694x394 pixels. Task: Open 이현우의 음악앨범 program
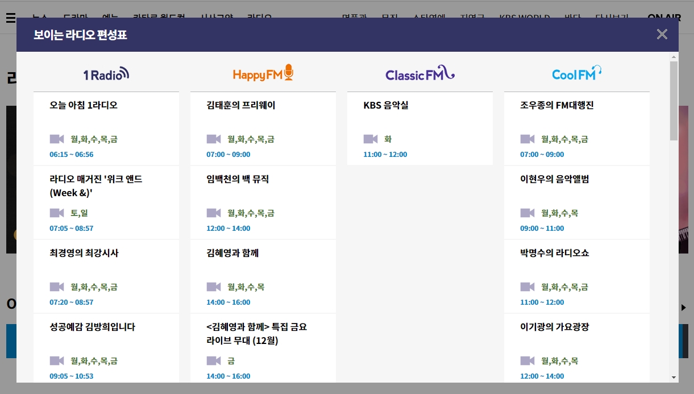pos(555,179)
